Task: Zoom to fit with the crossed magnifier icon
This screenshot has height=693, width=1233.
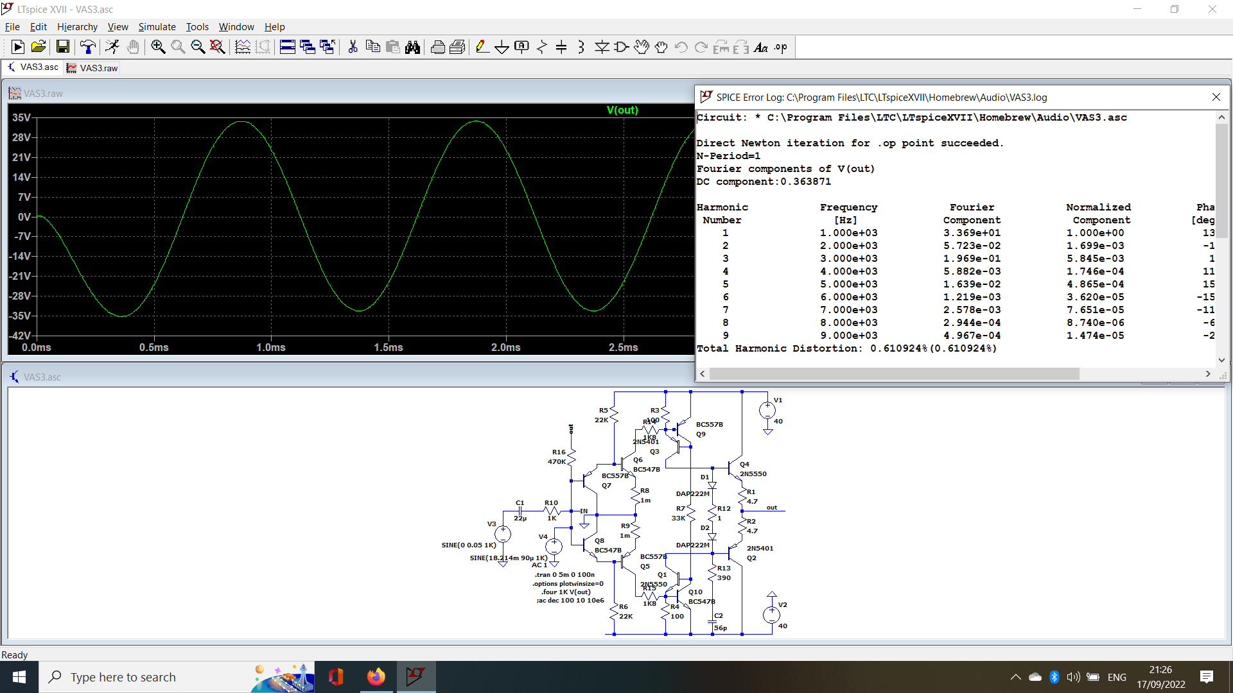Action: coord(218,47)
